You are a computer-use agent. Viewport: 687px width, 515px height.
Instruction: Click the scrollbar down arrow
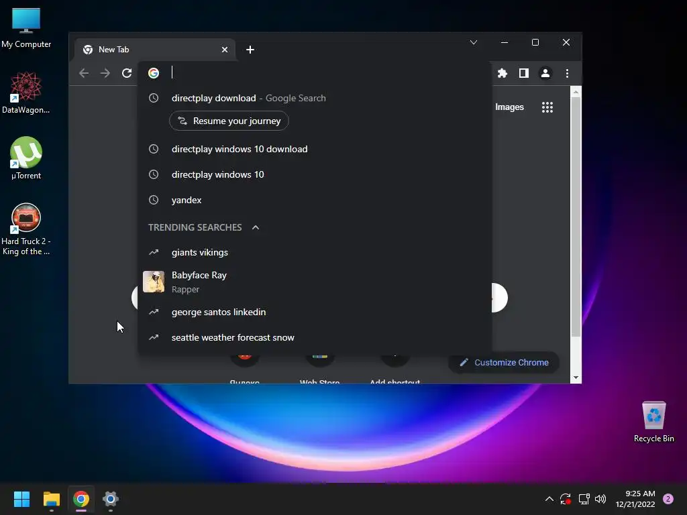coord(576,378)
